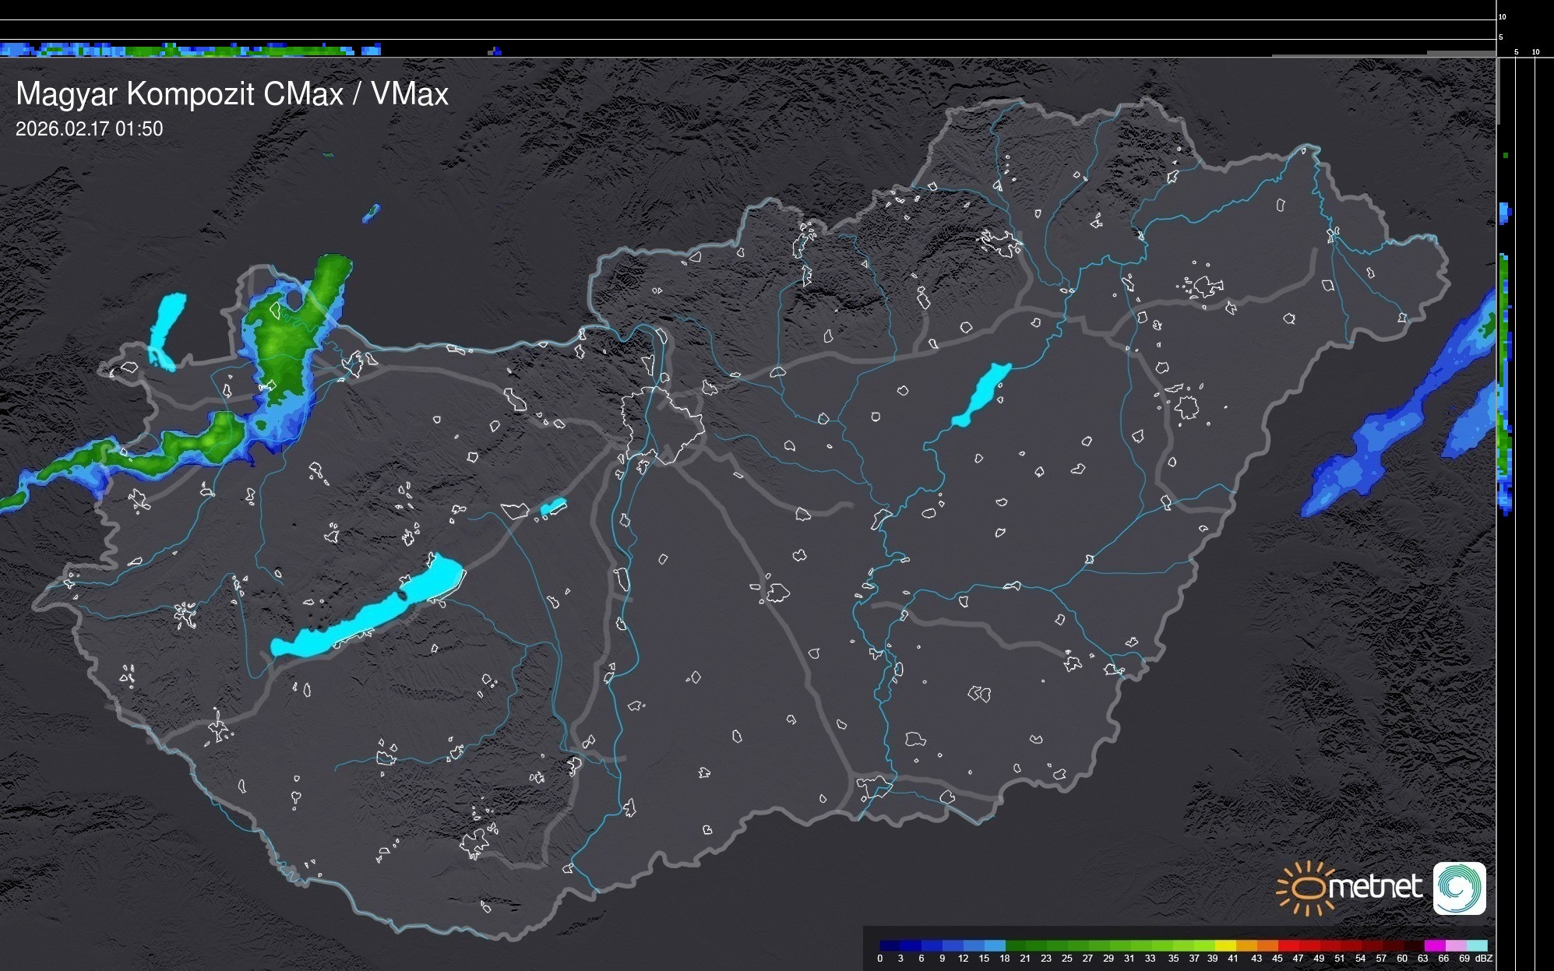Click the Magyar Kompozit CMax / VMax title

[x=232, y=93]
